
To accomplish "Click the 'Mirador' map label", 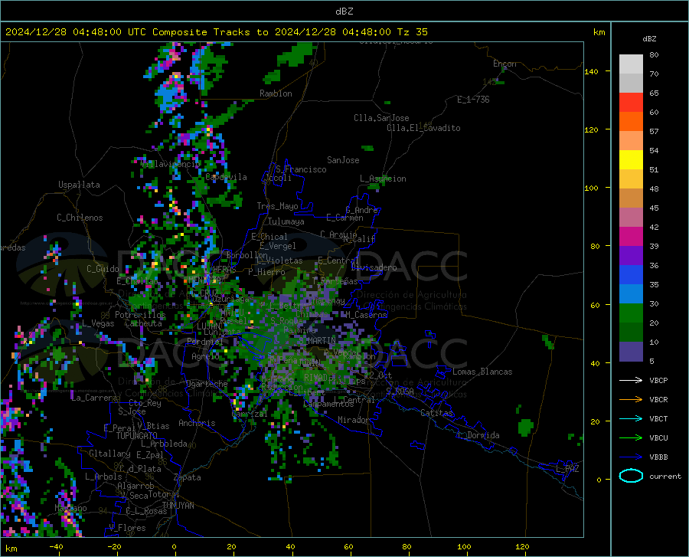I will [x=354, y=420].
